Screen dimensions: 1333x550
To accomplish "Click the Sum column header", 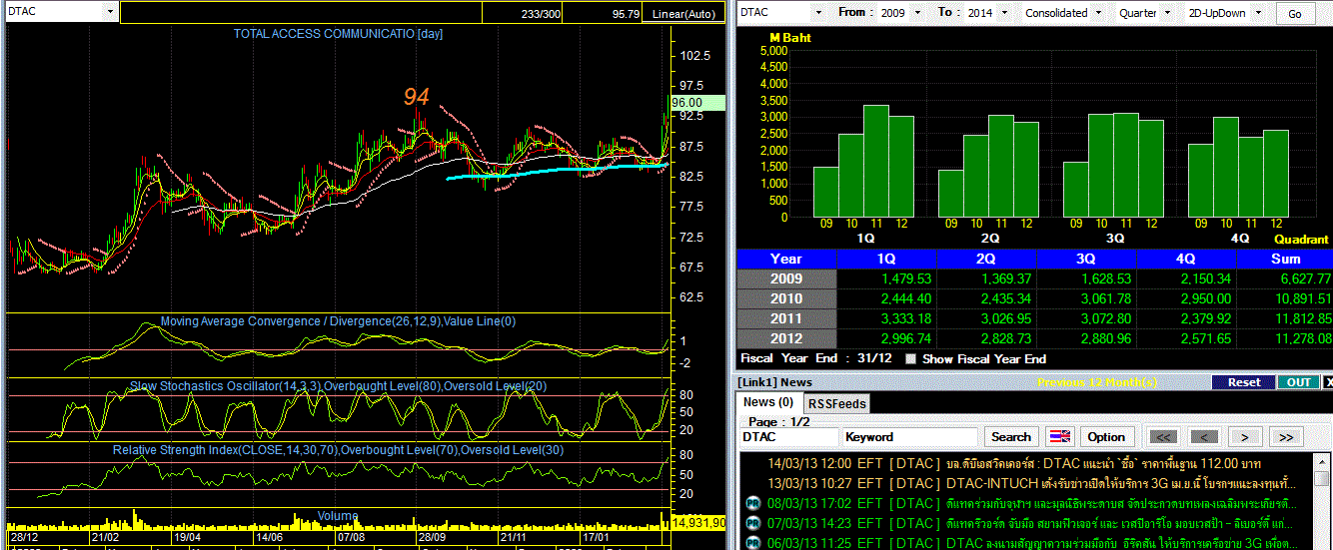I will (1284, 259).
